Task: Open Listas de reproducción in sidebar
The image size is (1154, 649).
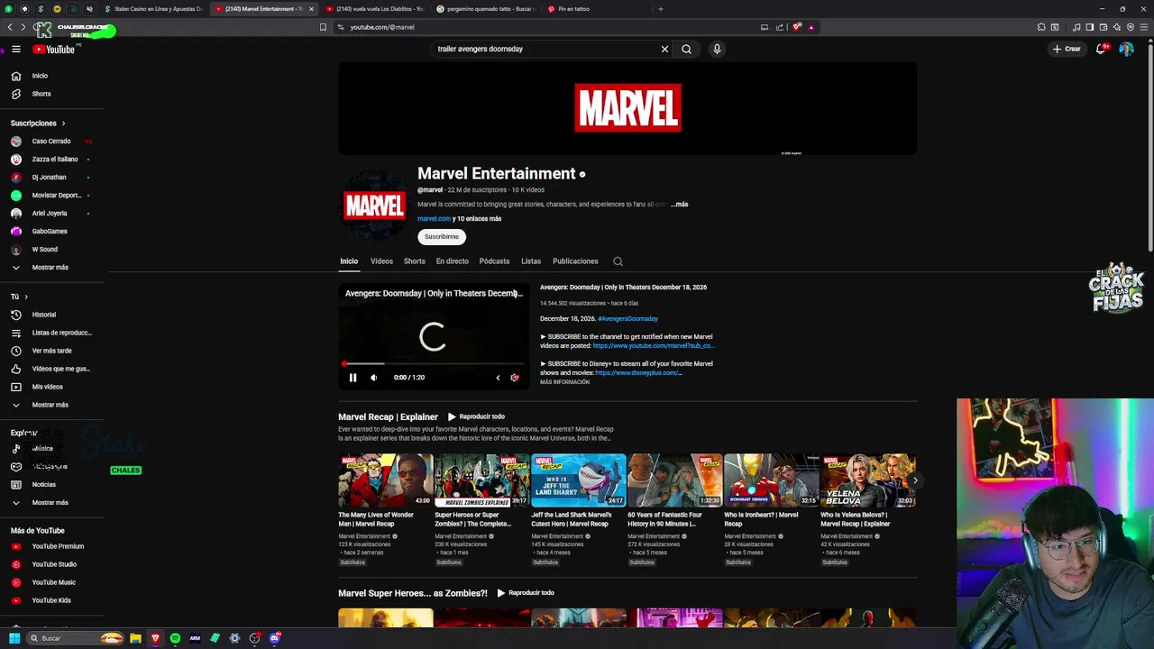Action: pyautogui.click(x=52, y=333)
